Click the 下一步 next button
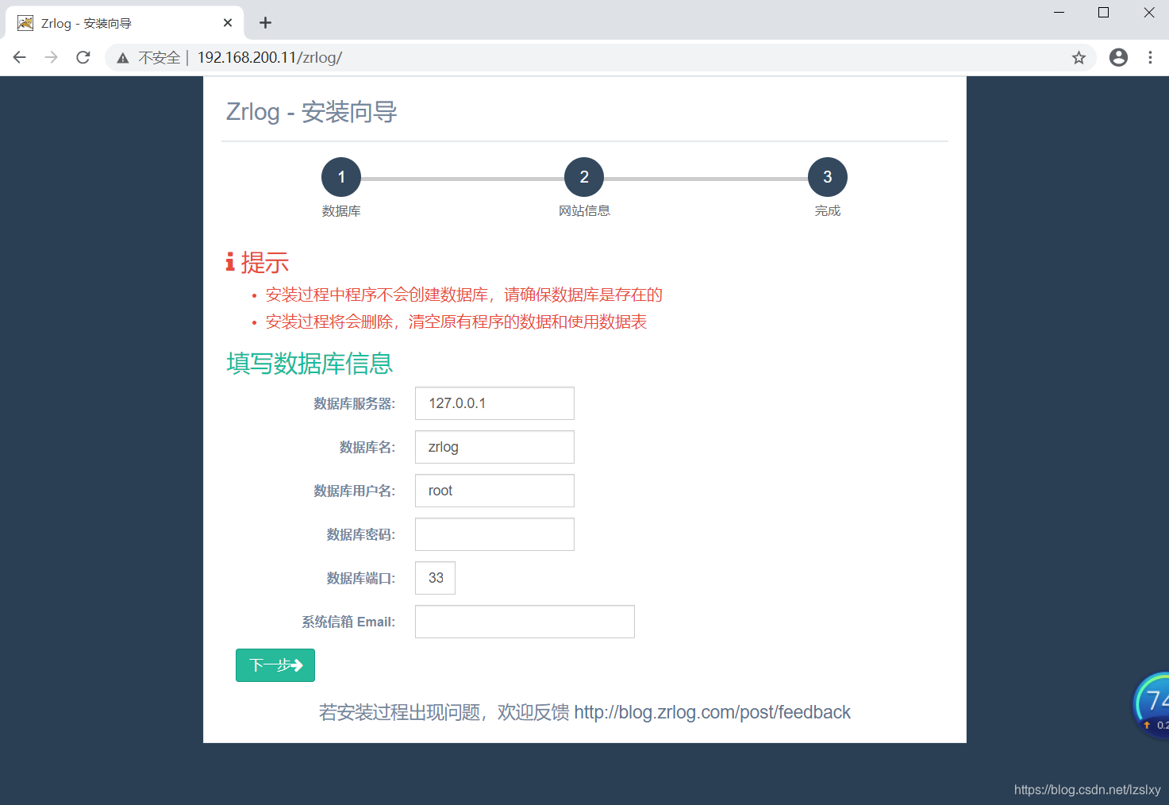 (275, 665)
